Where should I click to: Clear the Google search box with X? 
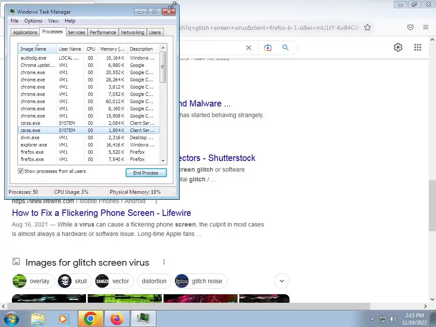click(249, 48)
